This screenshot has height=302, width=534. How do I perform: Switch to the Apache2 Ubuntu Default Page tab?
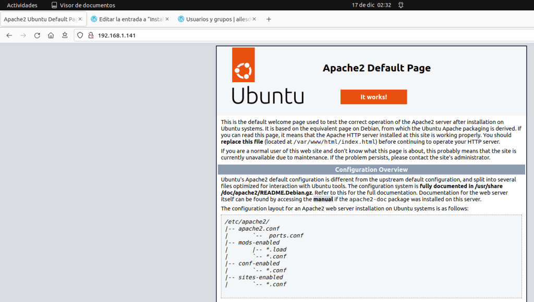(40, 19)
